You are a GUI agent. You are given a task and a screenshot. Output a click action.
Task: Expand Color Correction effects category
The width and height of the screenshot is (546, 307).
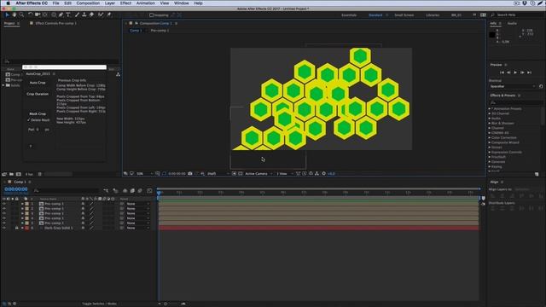(489, 138)
